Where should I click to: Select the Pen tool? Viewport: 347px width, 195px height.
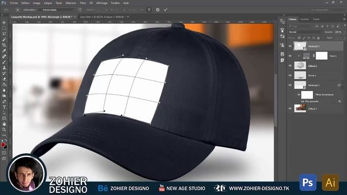click(4, 101)
